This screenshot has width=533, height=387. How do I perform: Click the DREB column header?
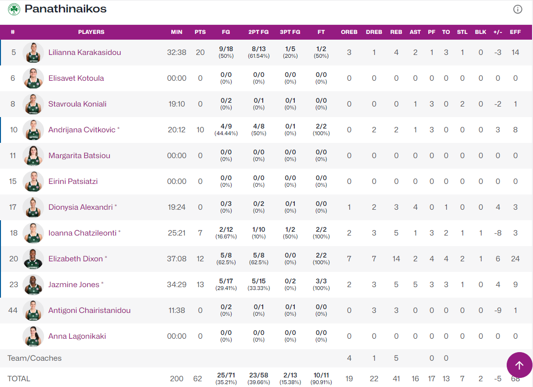(x=374, y=32)
